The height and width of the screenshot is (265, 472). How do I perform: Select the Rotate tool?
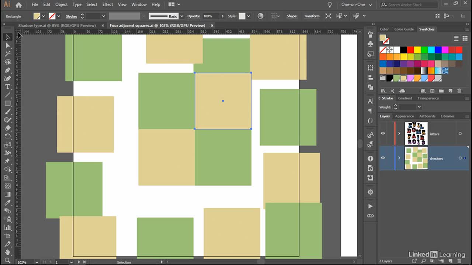7,137
